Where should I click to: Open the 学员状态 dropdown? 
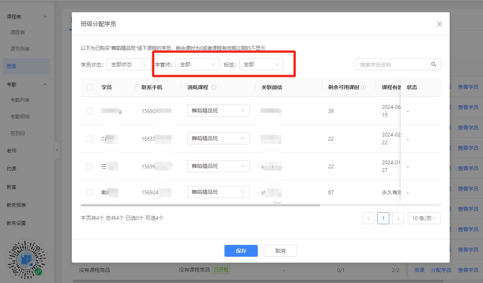tap(129, 64)
